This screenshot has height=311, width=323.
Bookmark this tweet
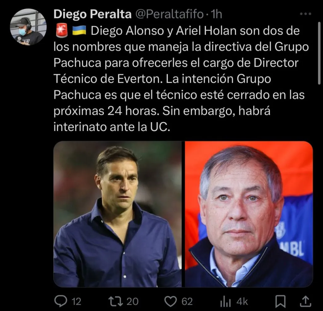pyautogui.click(x=280, y=302)
